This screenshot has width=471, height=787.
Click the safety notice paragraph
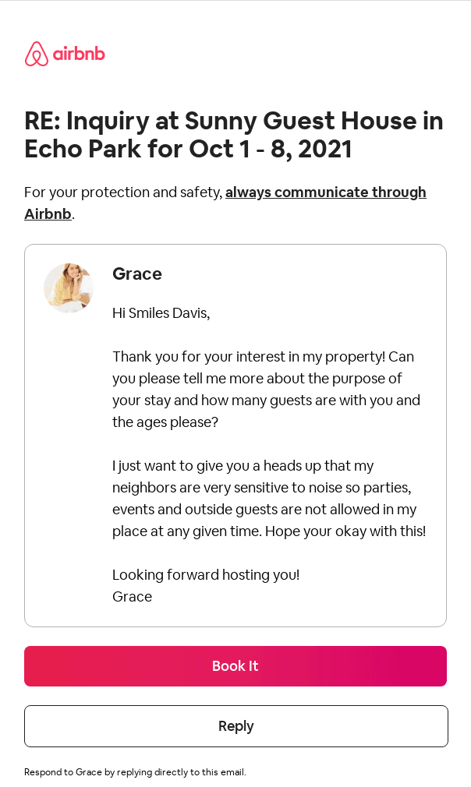click(x=225, y=203)
